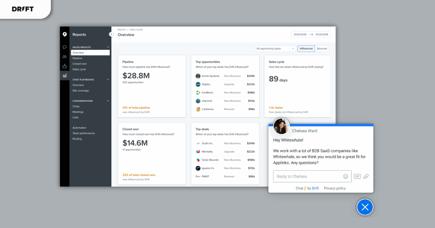Click the Sushi Inc. logo
This screenshot has height=228, width=435.
point(198,143)
